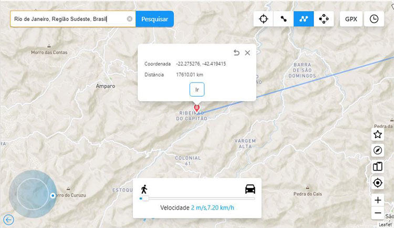The image size is (394, 228).
Task: Center map on current location
Action: click(x=377, y=183)
